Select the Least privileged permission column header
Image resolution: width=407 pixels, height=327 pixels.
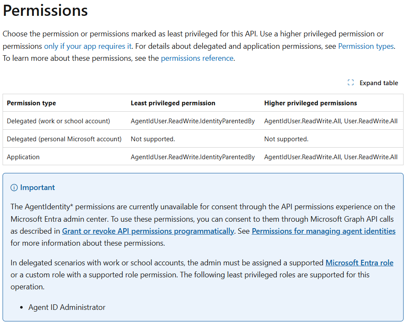coord(173,103)
